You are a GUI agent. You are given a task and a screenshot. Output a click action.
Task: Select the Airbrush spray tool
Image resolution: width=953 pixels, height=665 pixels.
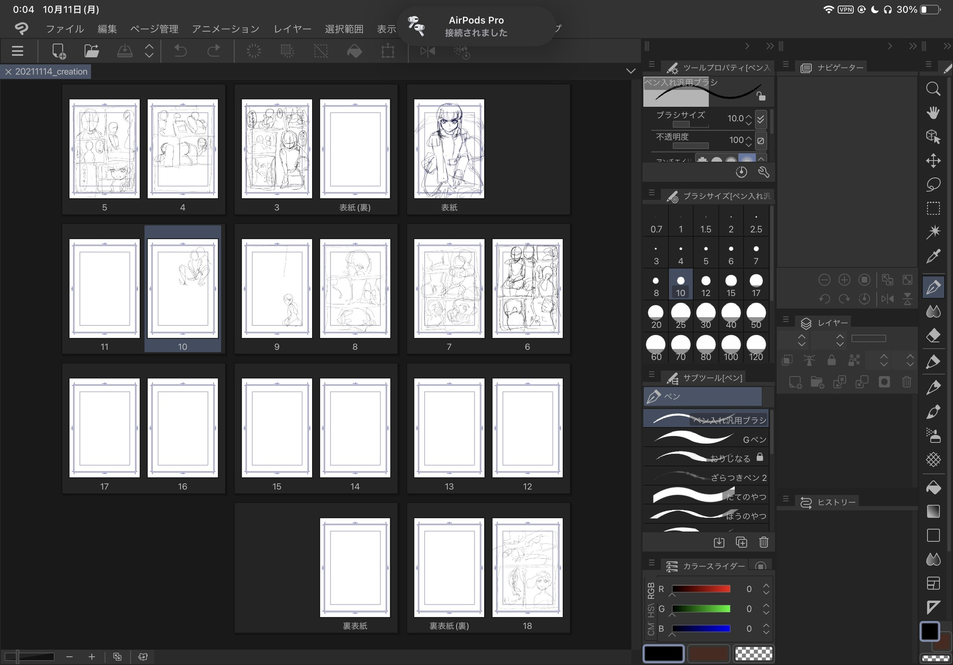pyautogui.click(x=933, y=435)
